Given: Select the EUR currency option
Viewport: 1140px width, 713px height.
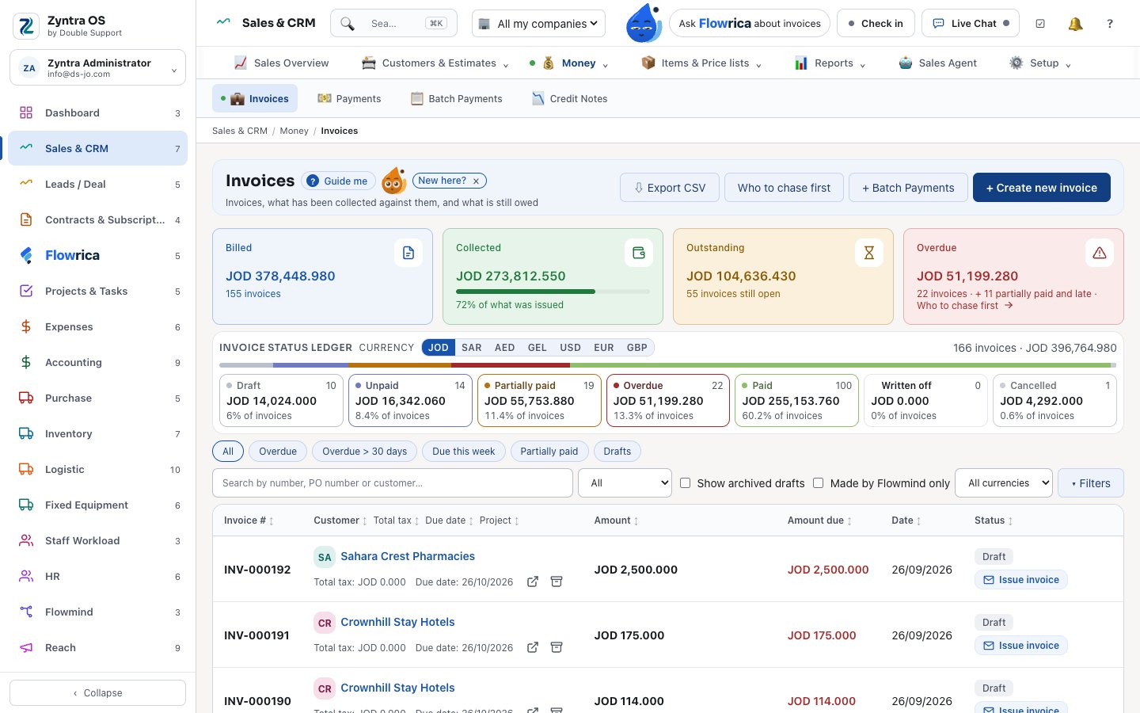Looking at the screenshot, I should tap(604, 348).
